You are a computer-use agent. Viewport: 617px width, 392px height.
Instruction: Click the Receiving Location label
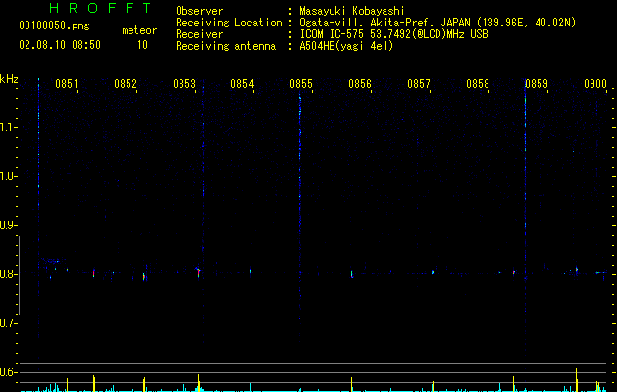(x=229, y=23)
